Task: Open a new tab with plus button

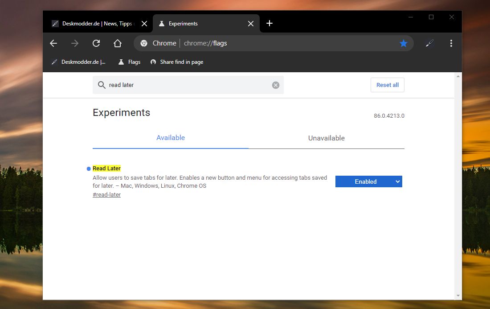Action: [x=269, y=24]
